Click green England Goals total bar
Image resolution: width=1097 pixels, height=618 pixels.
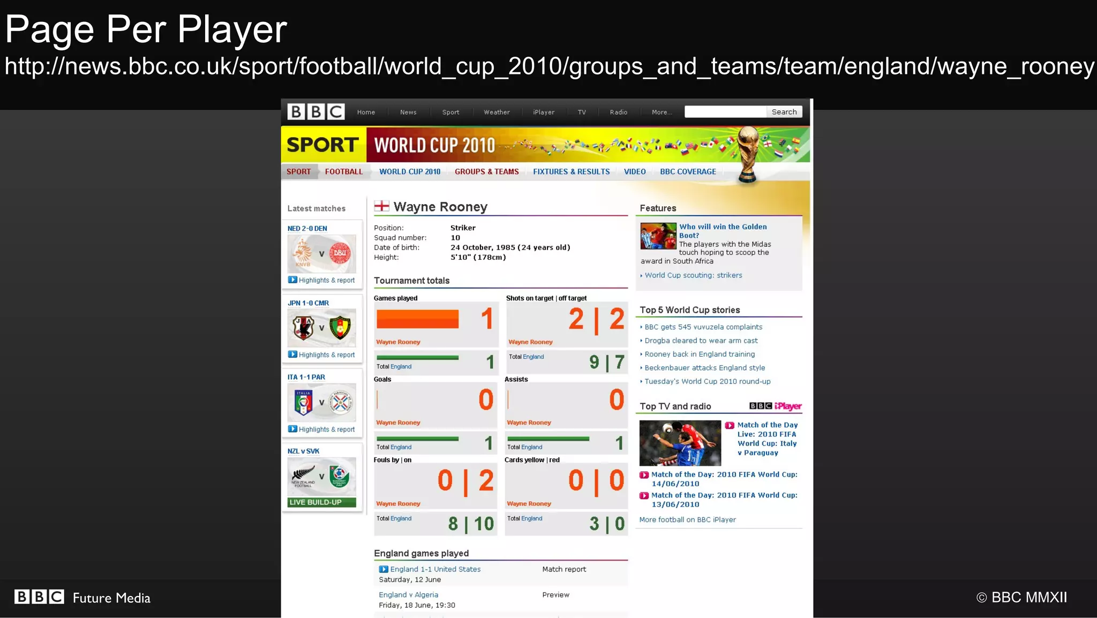tap(417, 439)
